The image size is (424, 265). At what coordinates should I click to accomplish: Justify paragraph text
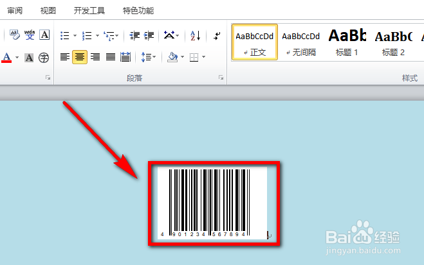tap(110, 57)
